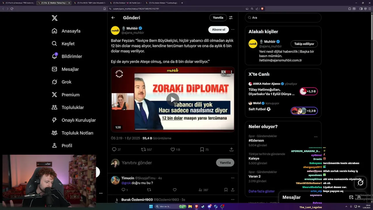
Task: Click the taskbar search box
Action: (171, 206)
